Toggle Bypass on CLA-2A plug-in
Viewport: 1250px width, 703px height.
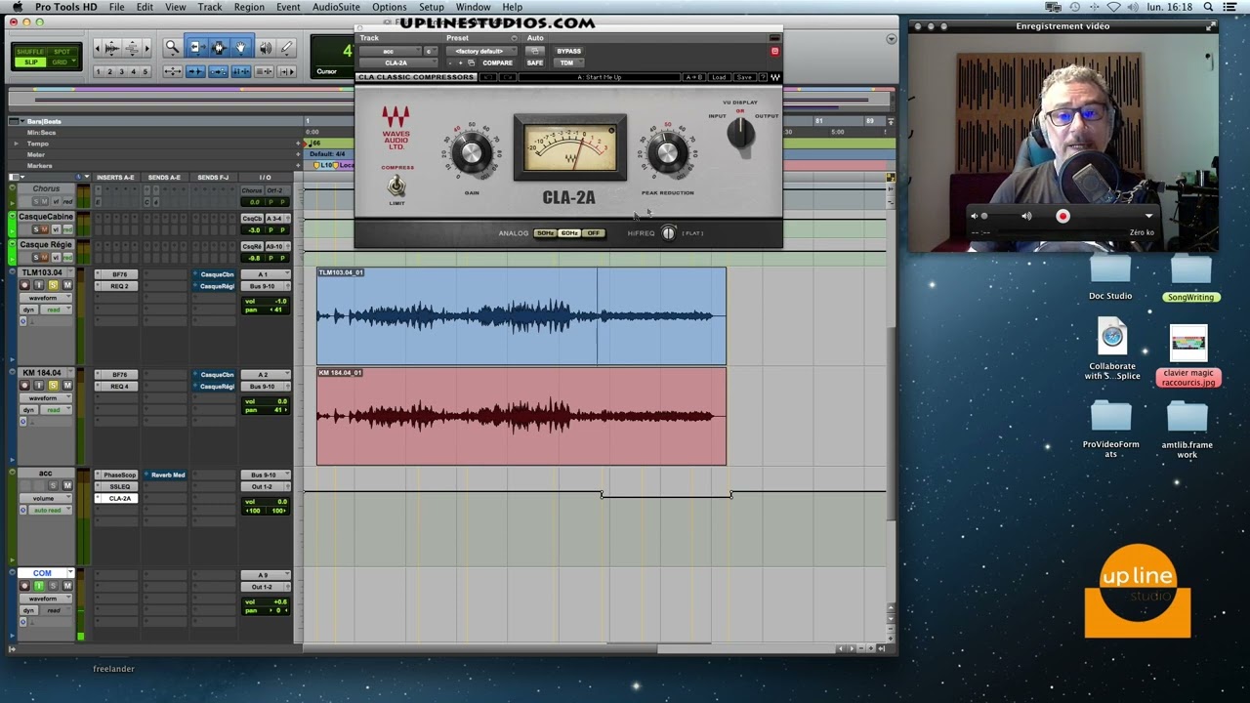[x=568, y=51]
